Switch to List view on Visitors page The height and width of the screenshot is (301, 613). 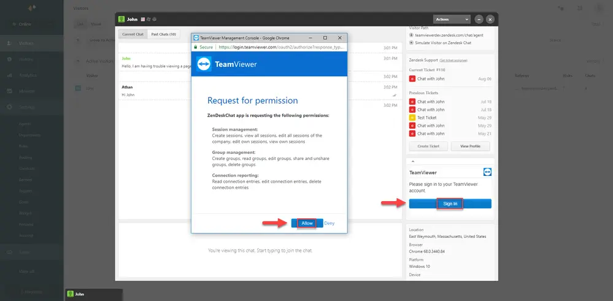(x=80, y=24)
